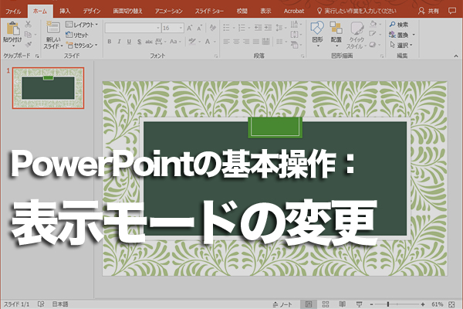Click Increase Font Size icon

[x=190, y=28]
